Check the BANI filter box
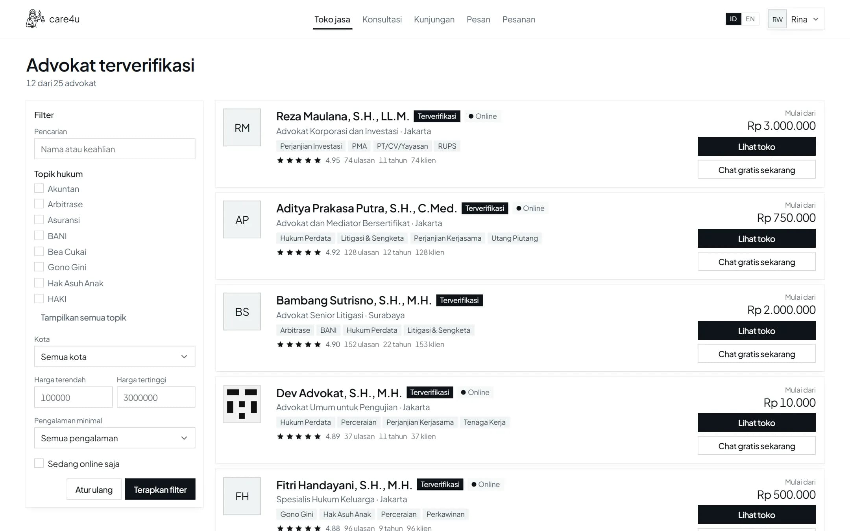Image resolution: width=850 pixels, height=531 pixels. click(x=39, y=236)
